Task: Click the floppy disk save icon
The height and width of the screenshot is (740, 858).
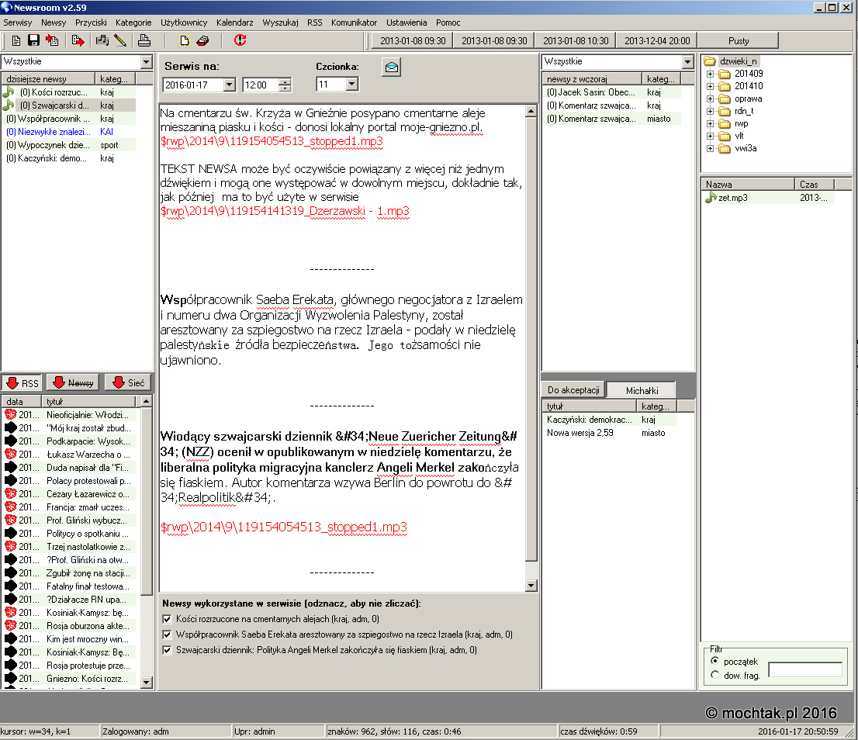Action: [33, 40]
